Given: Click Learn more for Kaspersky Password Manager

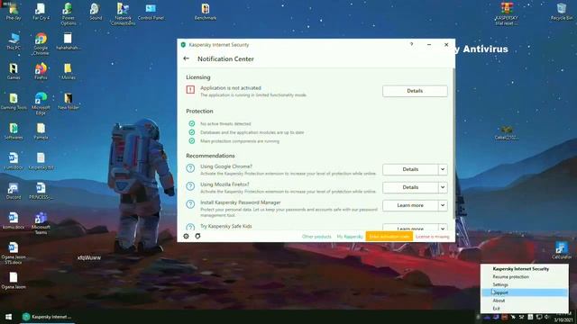Looking at the screenshot, I should click(410, 205).
